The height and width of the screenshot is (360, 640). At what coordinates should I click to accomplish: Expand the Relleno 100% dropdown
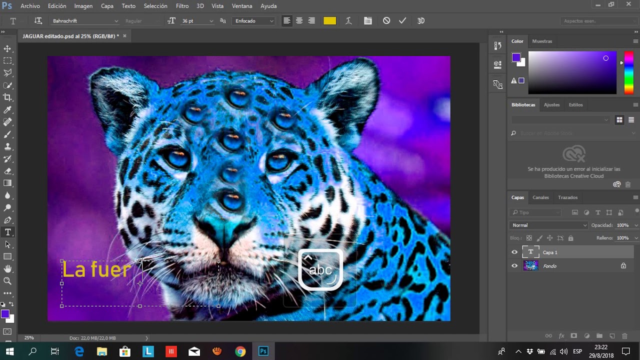tap(636, 238)
